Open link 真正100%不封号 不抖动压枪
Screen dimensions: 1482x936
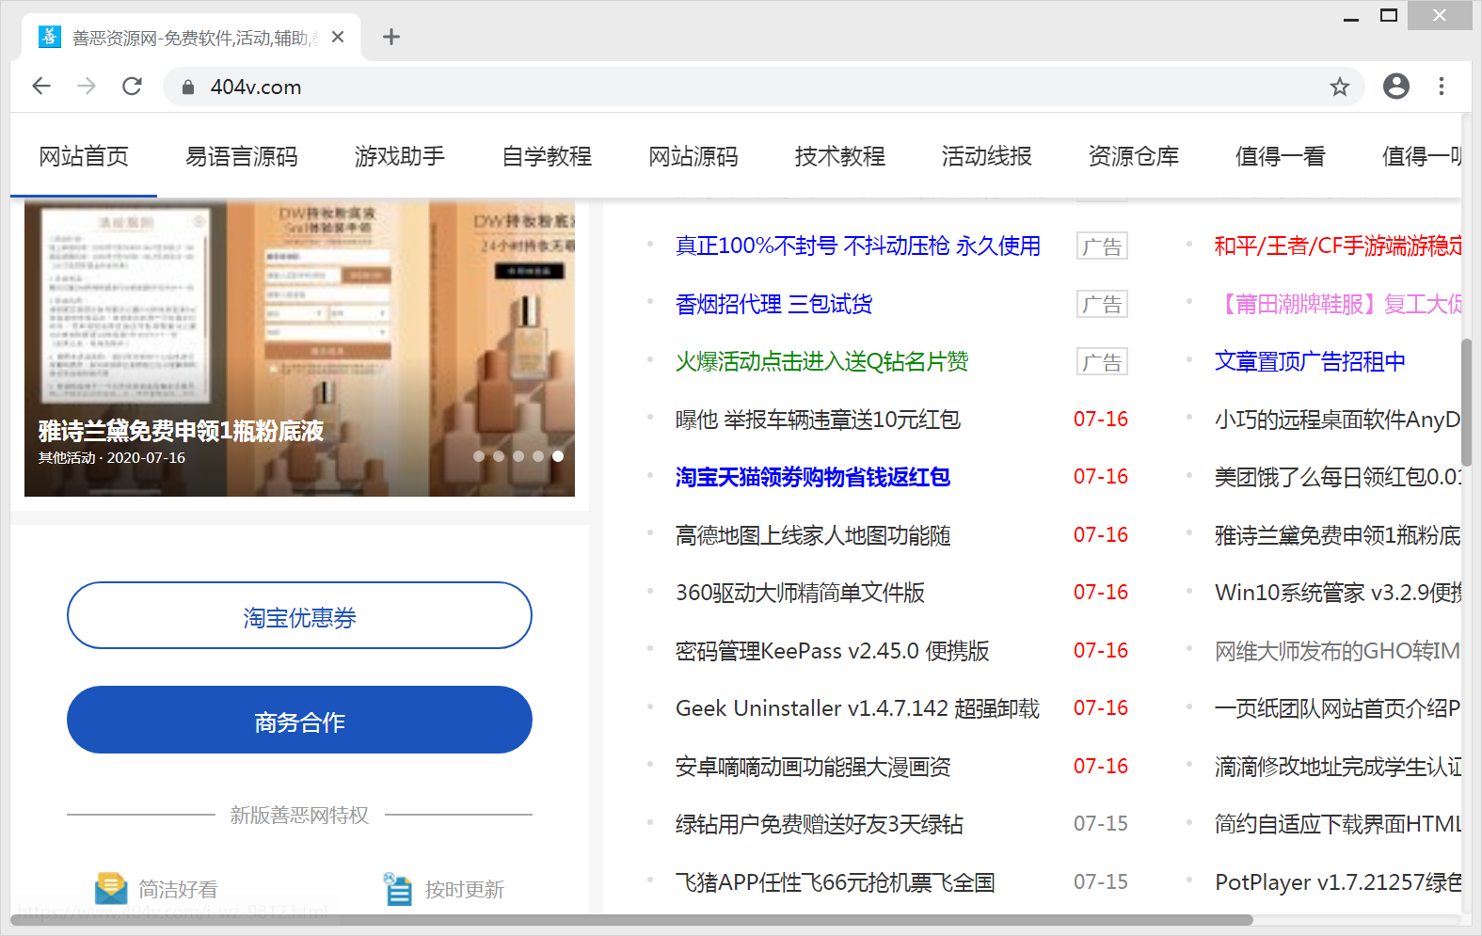pos(858,246)
